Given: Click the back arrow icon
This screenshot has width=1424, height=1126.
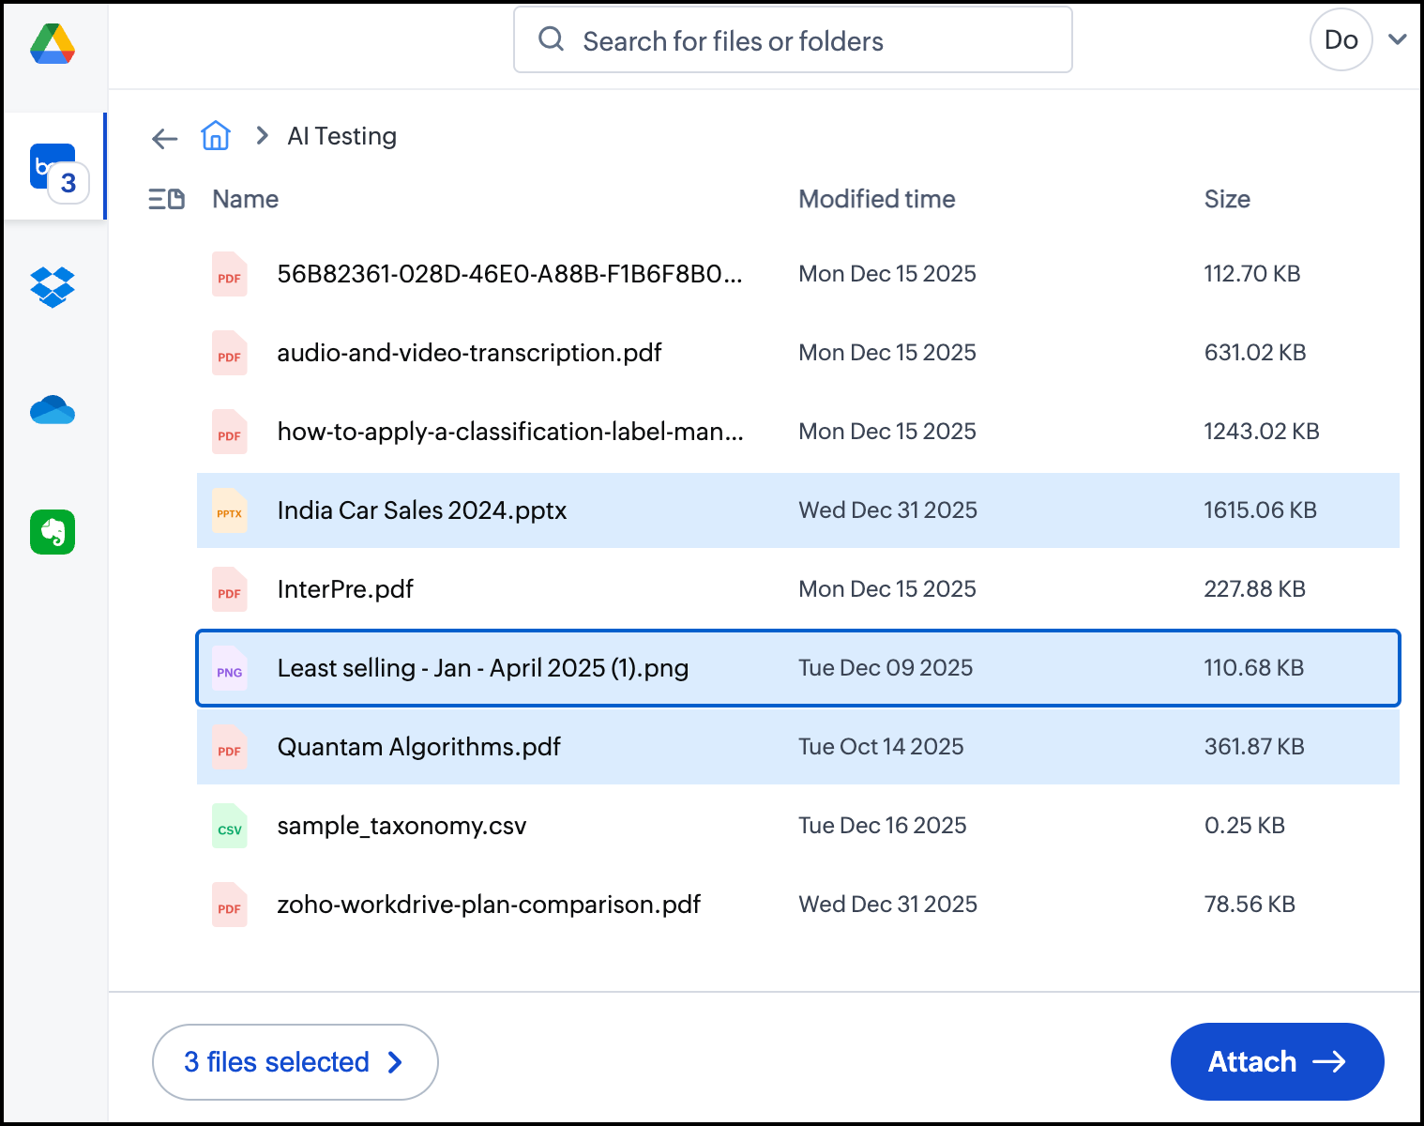Looking at the screenshot, I should click(x=164, y=139).
